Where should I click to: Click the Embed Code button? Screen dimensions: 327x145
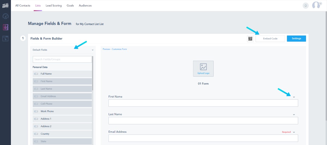[x=270, y=39]
